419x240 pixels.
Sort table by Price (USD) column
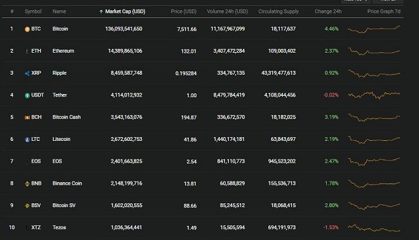tap(184, 12)
